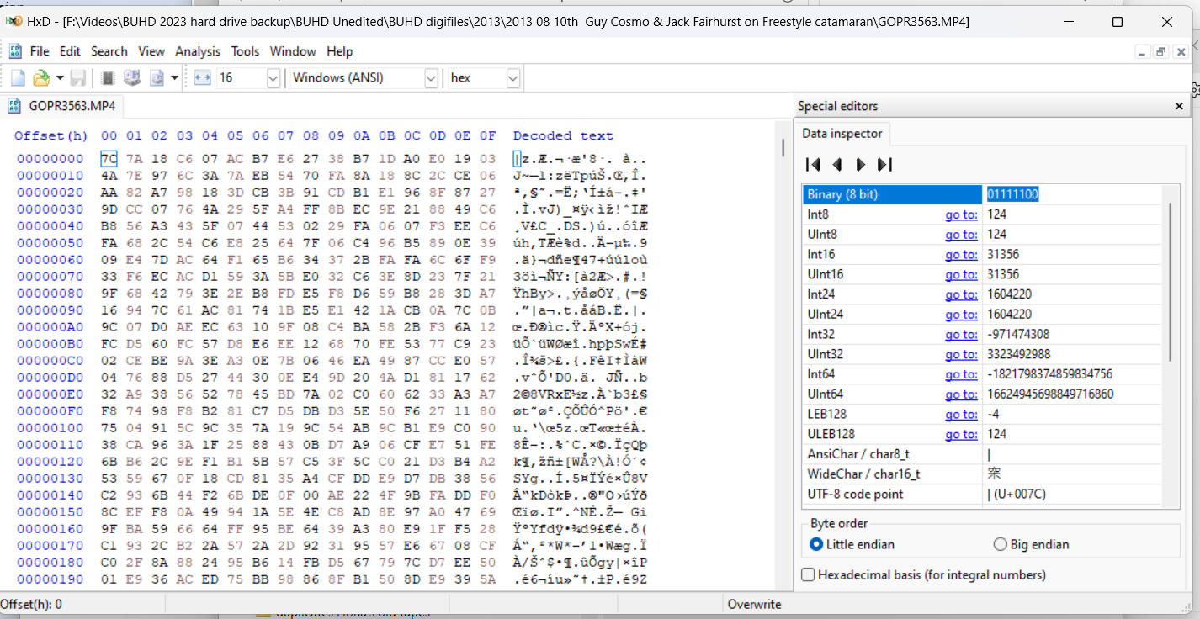Minimize the GOPR3563.MP4 document window
1200x619 pixels.
(1142, 51)
